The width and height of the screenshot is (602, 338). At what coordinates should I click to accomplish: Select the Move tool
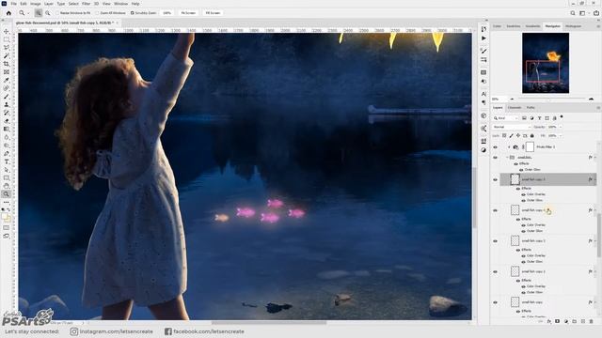click(7, 31)
